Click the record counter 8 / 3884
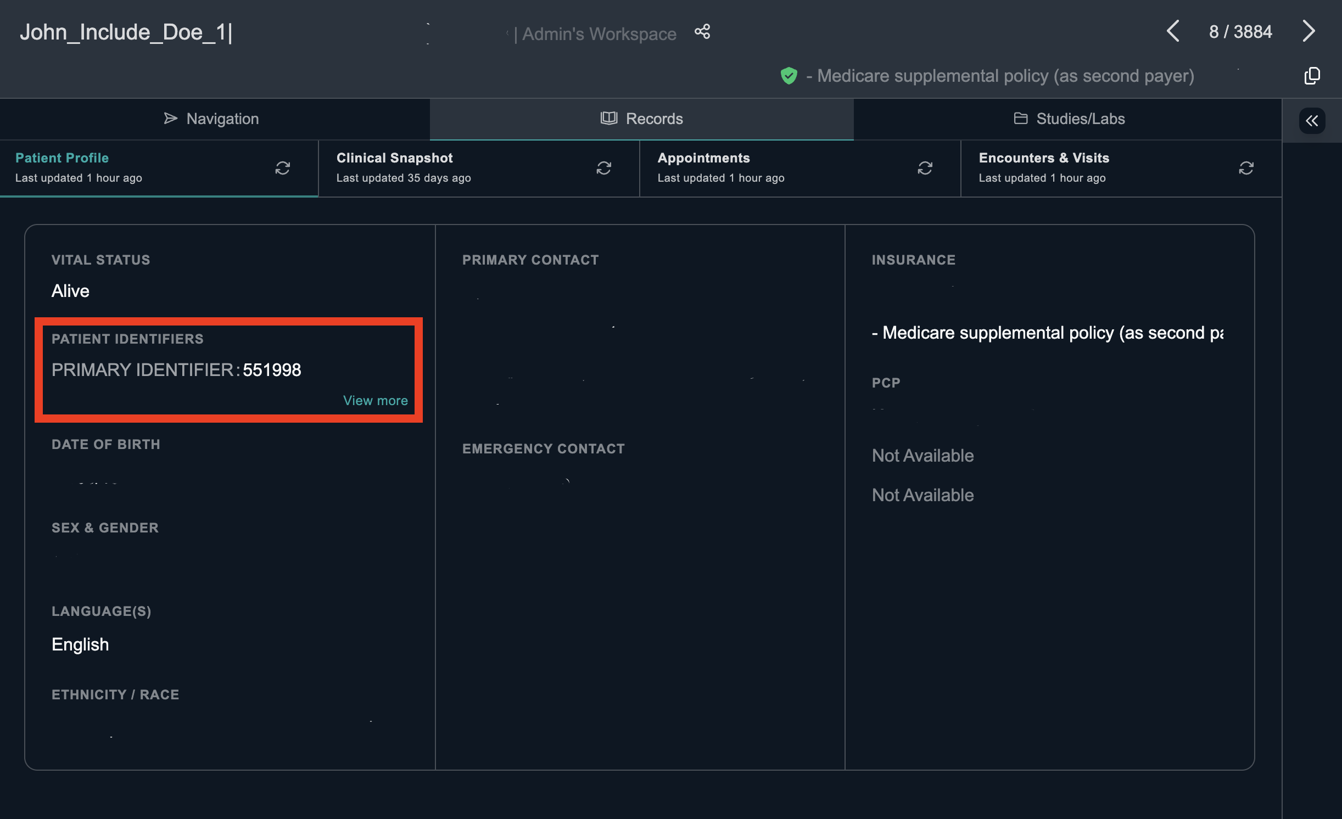 click(1240, 32)
